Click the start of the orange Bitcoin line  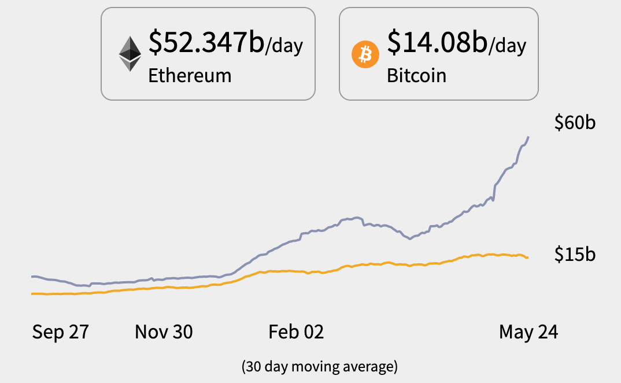(32, 293)
